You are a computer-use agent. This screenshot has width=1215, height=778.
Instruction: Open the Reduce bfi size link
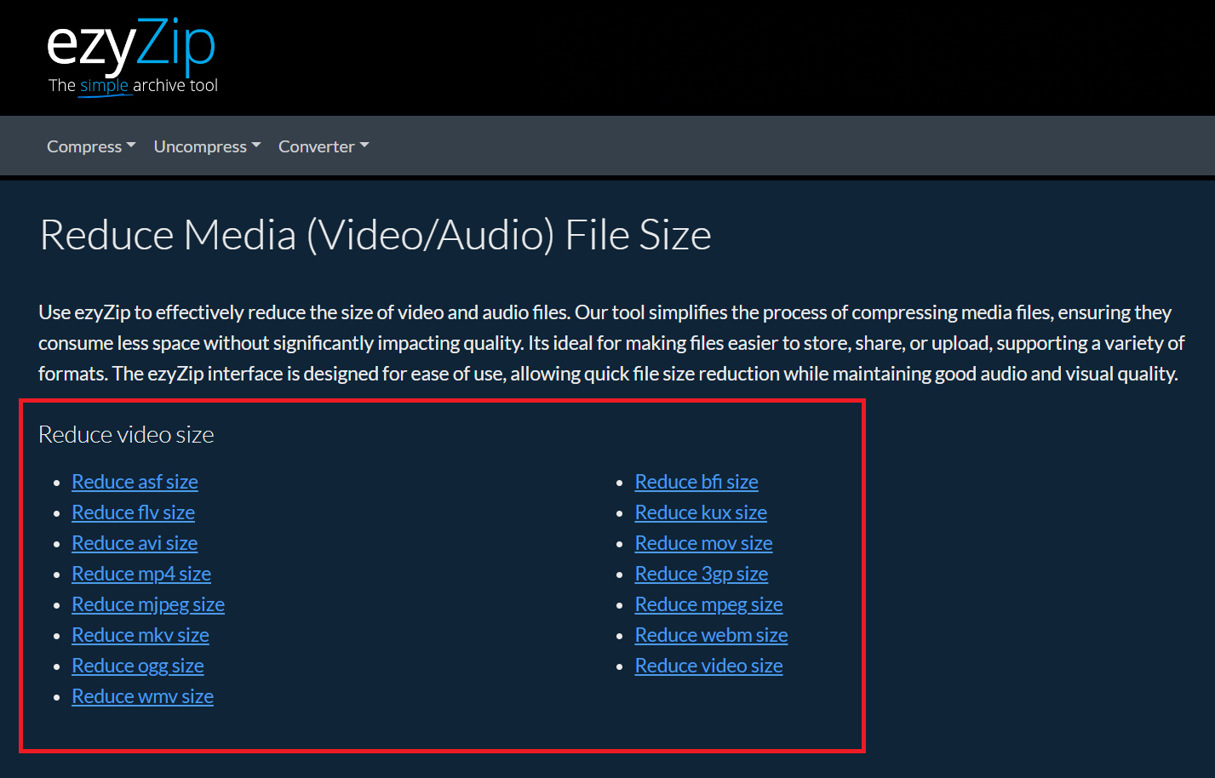tap(696, 481)
